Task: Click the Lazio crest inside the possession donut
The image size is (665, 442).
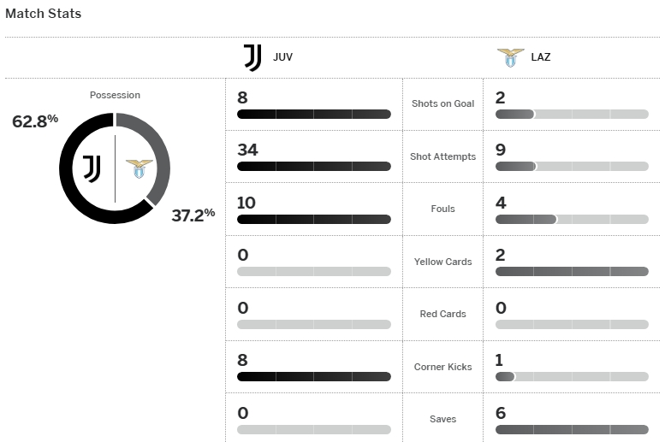Action: (x=139, y=168)
